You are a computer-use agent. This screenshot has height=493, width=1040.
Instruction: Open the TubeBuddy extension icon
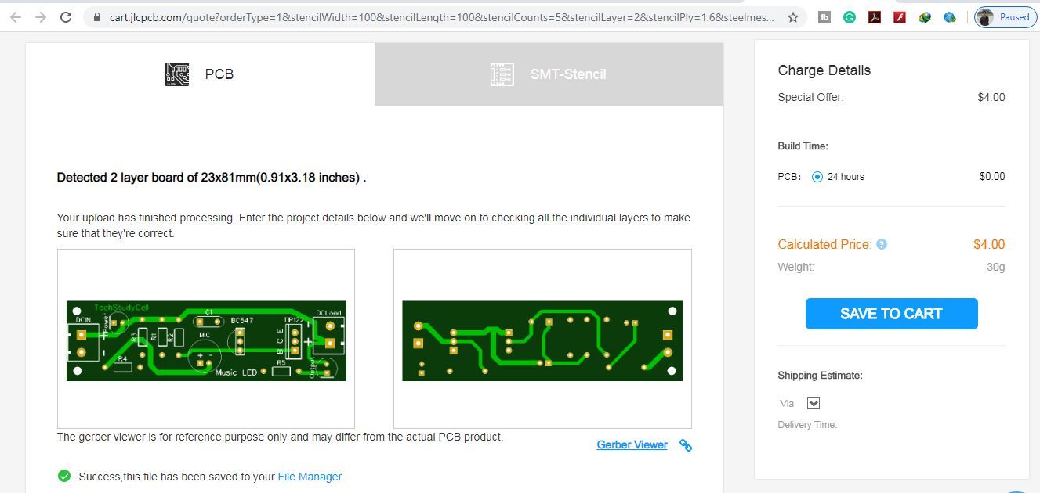pos(824,16)
